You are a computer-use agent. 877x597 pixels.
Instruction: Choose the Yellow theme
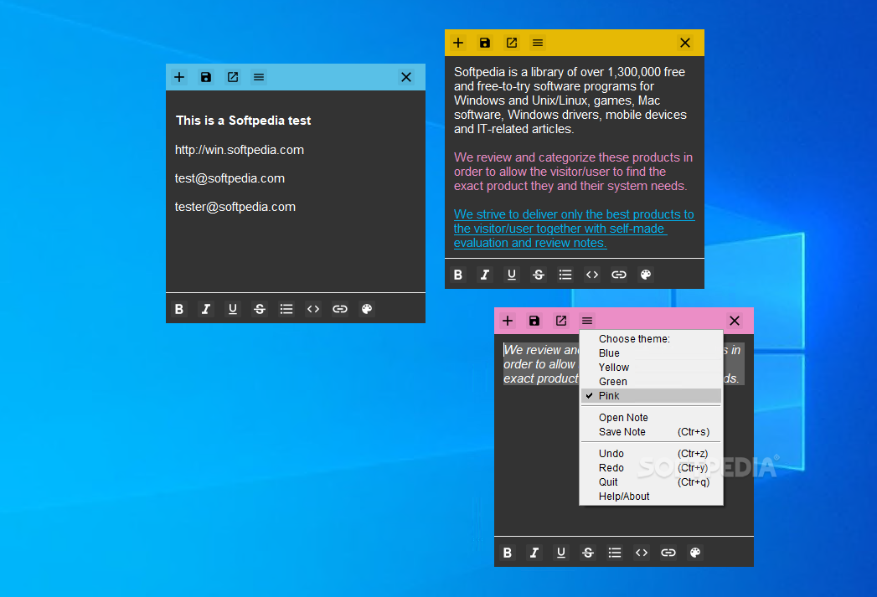tap(651, 368)
